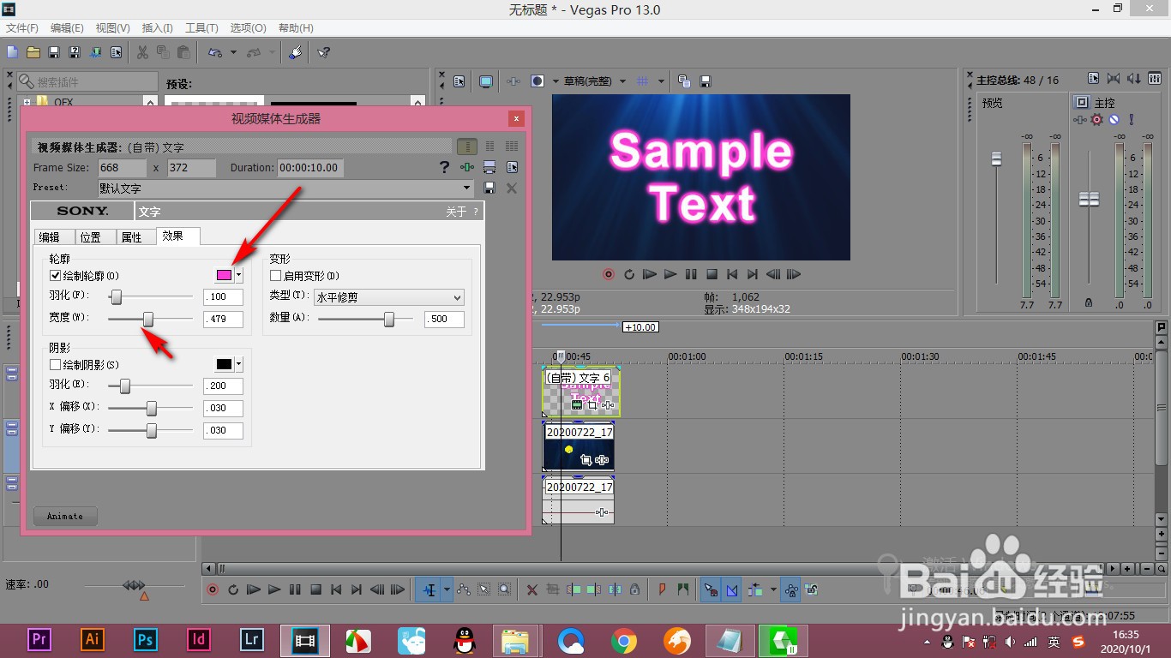Image resolution: width=1171 pixels, height=658 pixels.
Task: Open the 插入(I) menu
Action: (x=157, y=28)
